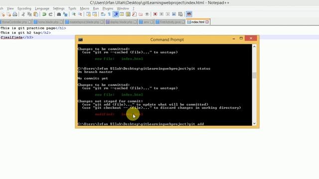
Task: Click the Paste clipboard icon
Action: pyautogui.click(x=36, y=14)
